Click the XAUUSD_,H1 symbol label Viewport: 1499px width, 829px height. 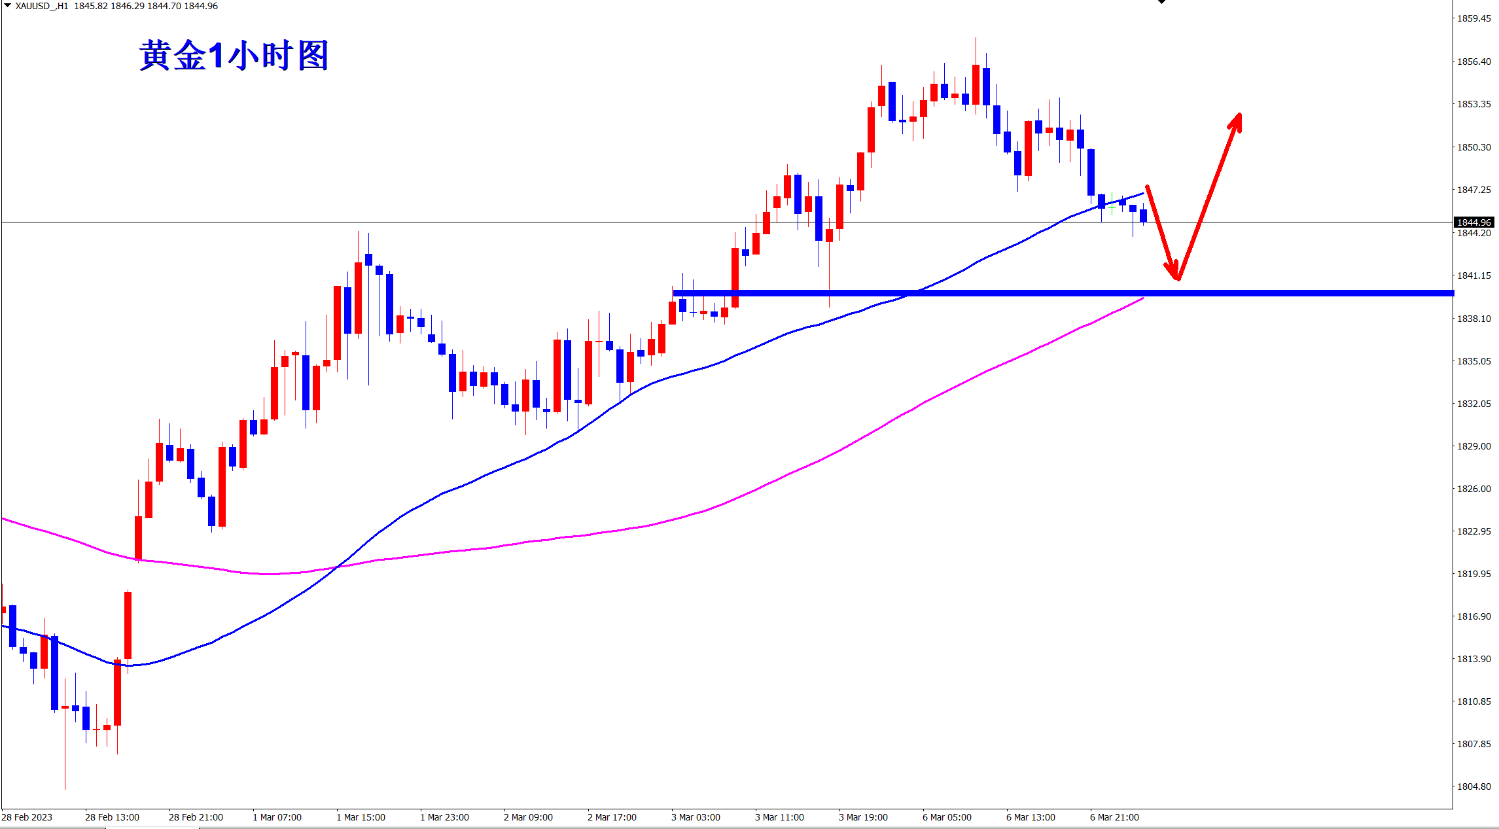tap(42, 6)
